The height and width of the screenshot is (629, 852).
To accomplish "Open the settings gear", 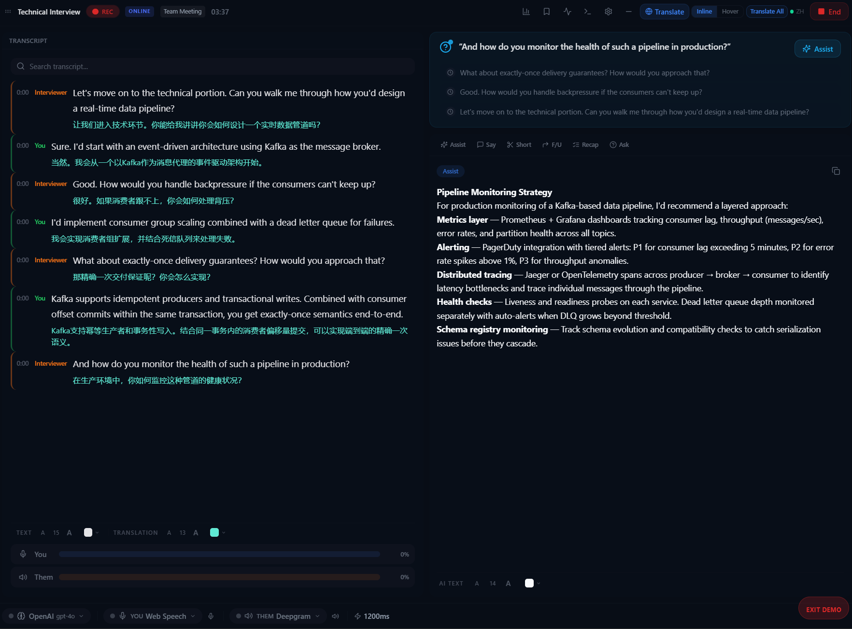I will tap(608, 11).
